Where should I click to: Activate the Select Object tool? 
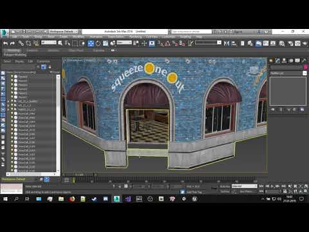tap(61, 43)
